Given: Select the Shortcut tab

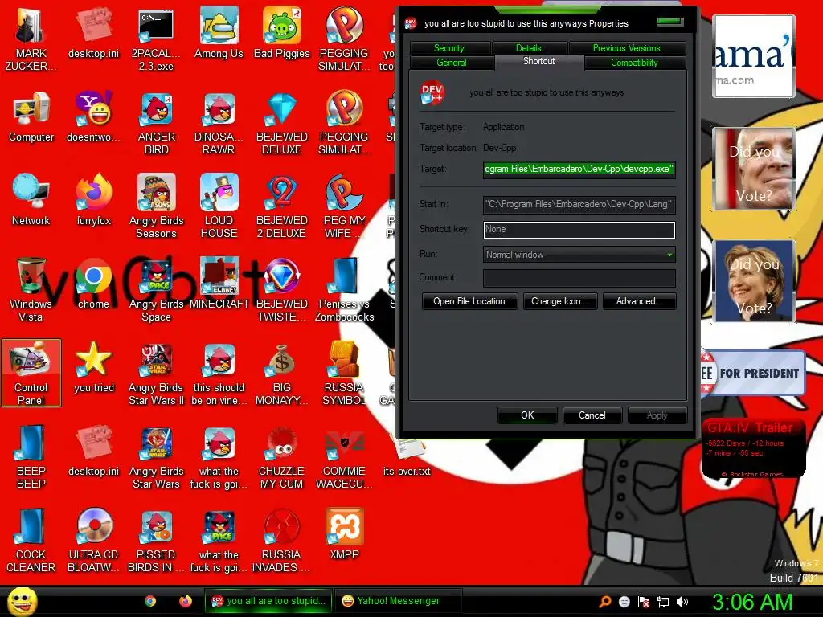Looking at the screenshot, I should [x=539, y=61].
